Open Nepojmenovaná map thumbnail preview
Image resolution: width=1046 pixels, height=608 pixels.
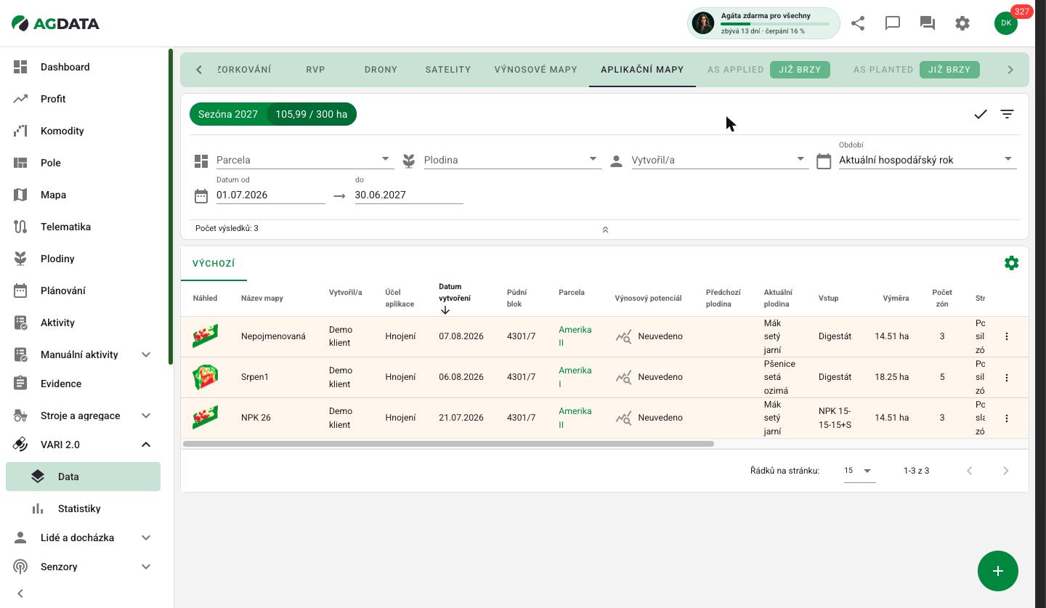205,336
